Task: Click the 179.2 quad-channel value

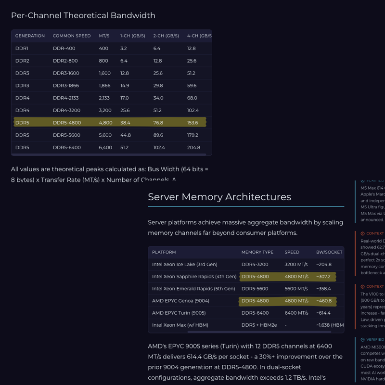Action: 192,135
